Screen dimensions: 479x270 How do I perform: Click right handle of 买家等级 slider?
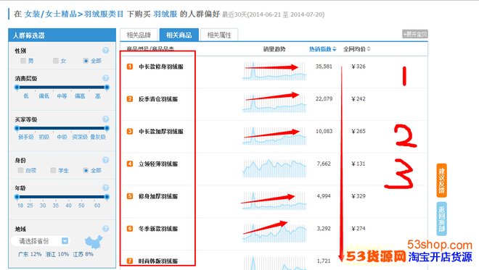pyautogui.click(x=107, y=128)
